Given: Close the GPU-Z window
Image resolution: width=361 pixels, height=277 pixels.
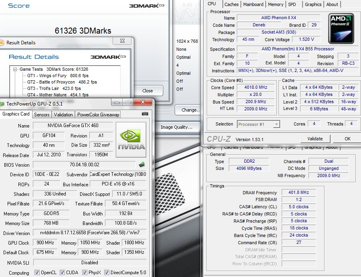Looking at the screenshot, I should click(143, 102).
